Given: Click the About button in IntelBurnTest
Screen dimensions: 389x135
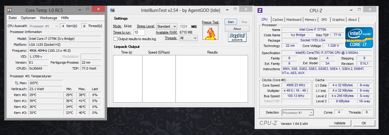Looking at the screenshot, I should click(237, 29).
